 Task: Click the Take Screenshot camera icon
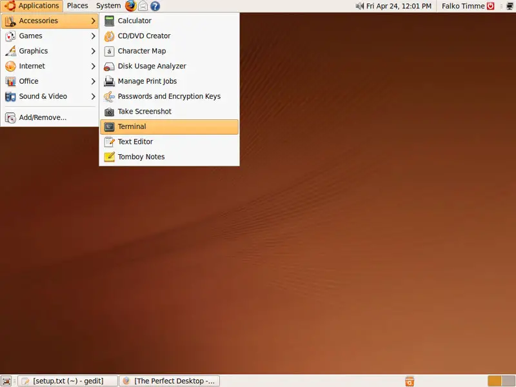point(109,112)
